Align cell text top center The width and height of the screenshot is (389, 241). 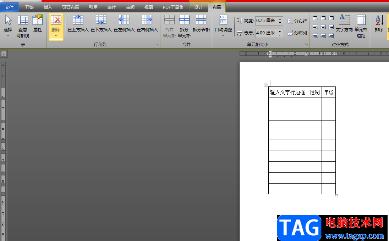coord(323,18)
